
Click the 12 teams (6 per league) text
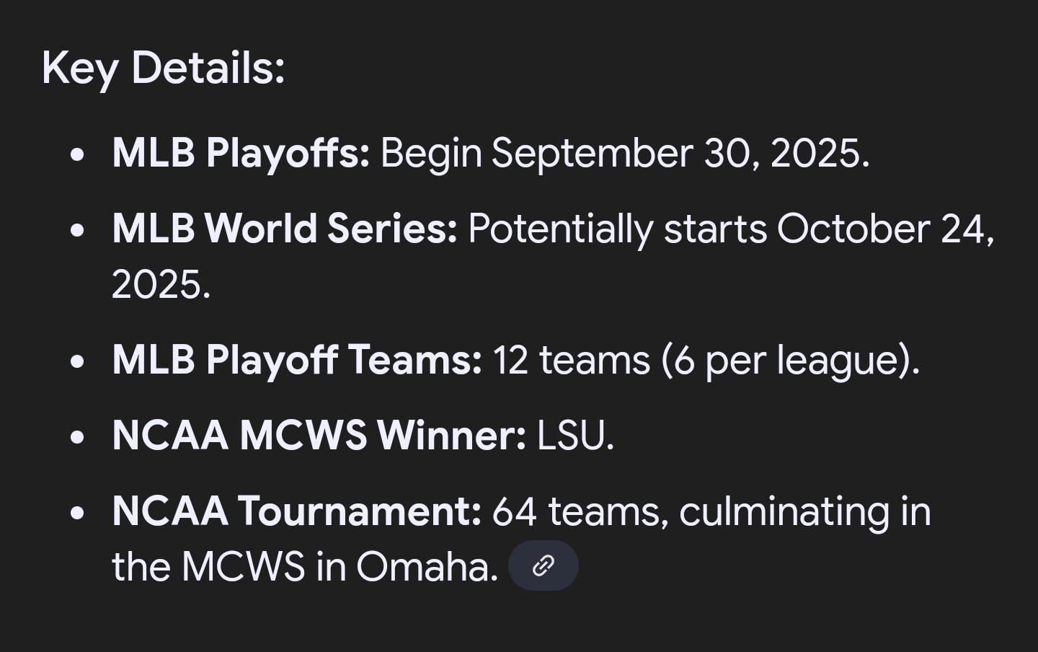706,360
